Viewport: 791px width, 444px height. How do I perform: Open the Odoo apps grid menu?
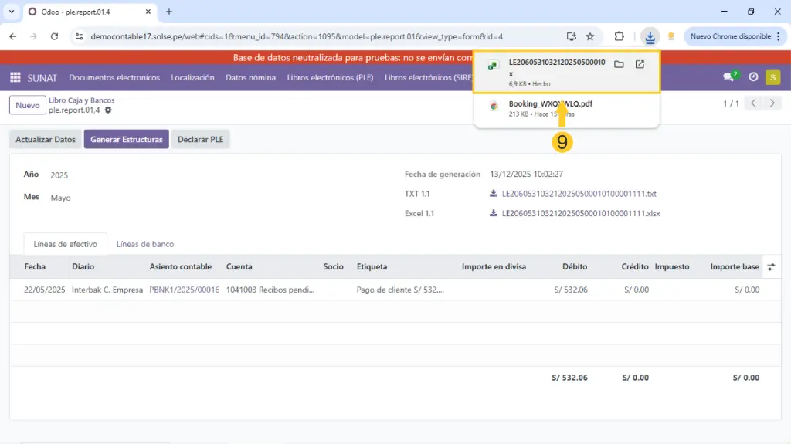(15, 77)
